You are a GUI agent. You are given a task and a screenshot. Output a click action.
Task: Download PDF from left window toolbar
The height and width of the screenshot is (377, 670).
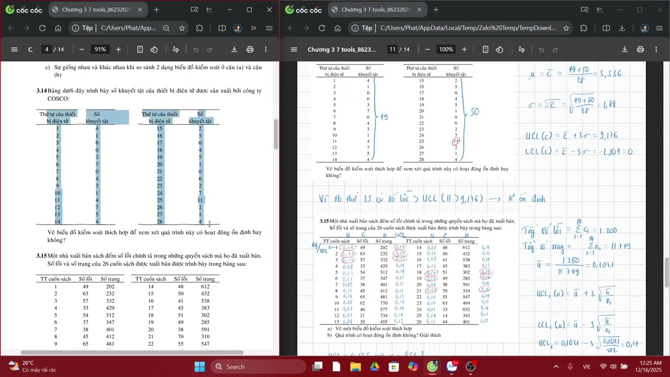tap(234, 49)
